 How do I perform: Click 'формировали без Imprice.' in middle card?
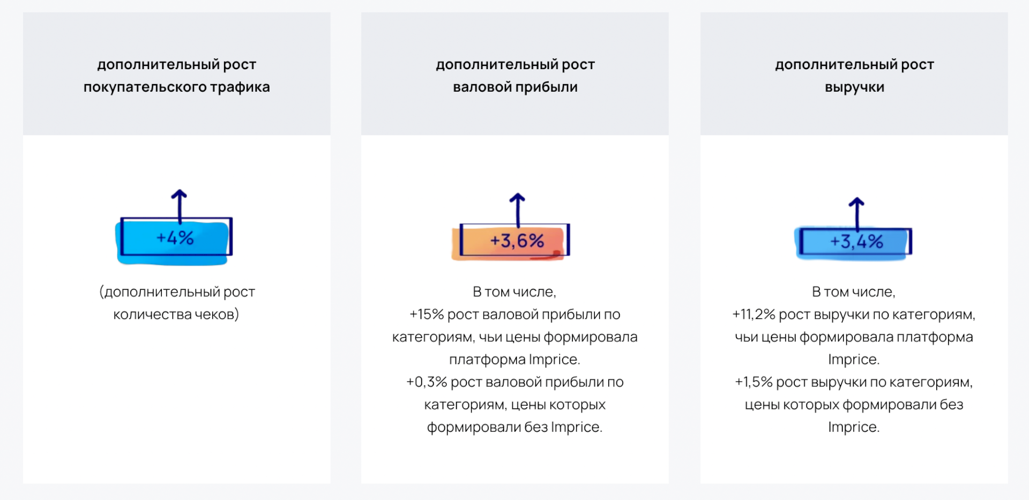pyautogui.click(x=514, y=427)
